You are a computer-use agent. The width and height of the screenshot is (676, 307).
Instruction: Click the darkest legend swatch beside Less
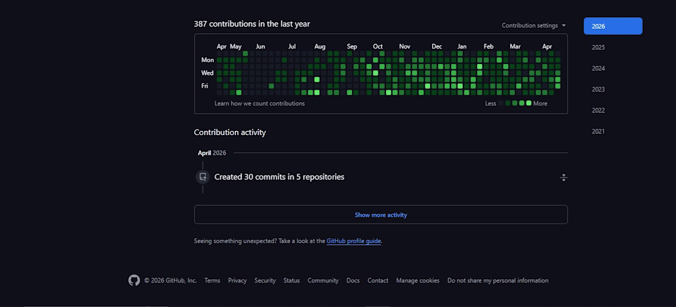point(501,103)
